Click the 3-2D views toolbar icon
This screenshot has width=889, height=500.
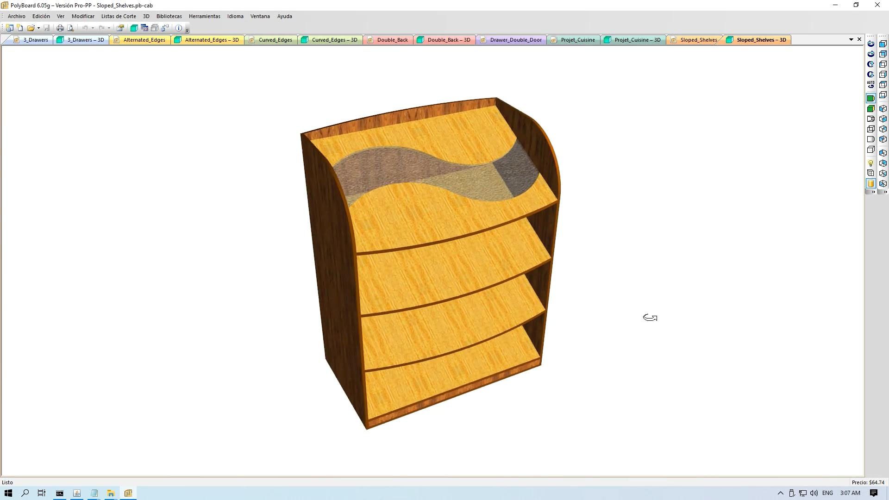(144, 28)
